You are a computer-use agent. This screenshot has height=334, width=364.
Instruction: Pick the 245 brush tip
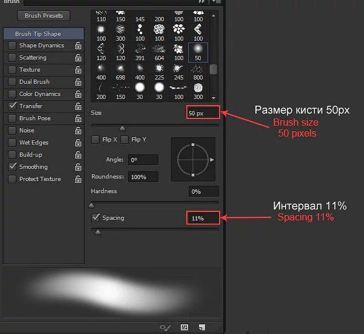[x=179, y=72]
